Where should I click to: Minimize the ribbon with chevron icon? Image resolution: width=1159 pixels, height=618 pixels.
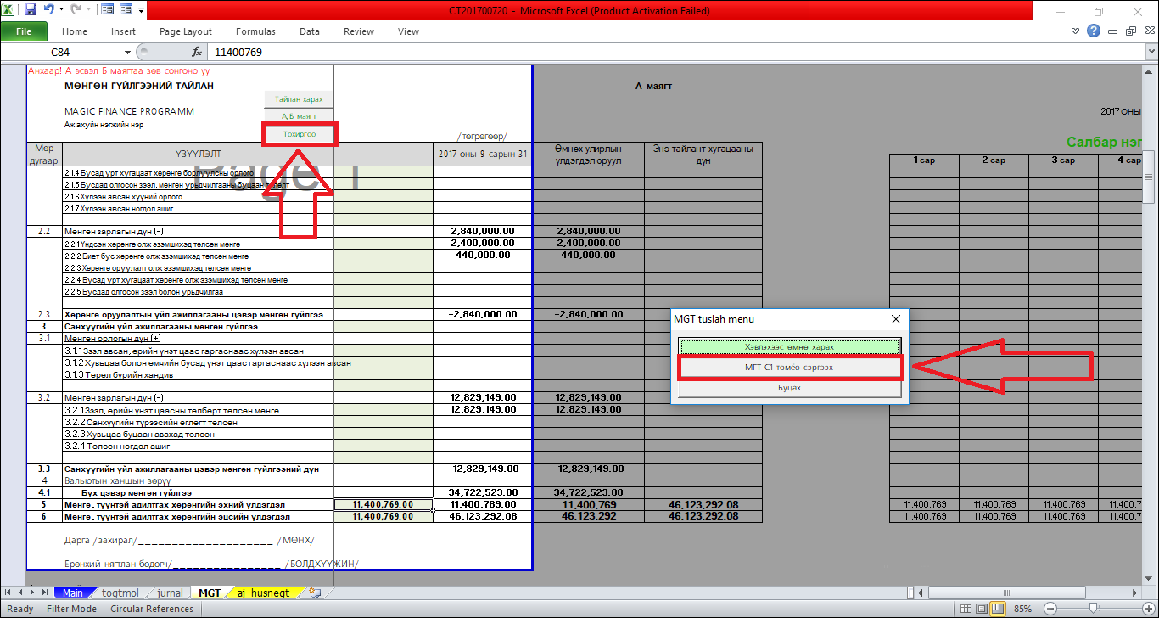1075,31
